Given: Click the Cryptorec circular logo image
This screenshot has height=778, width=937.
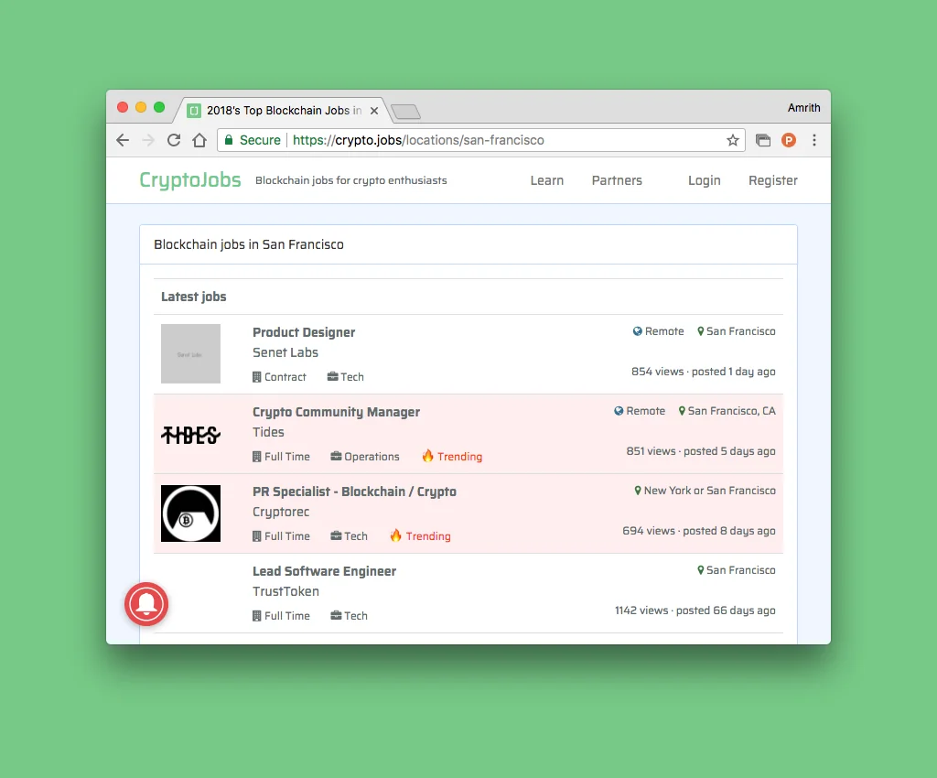Looking at the screenshot, I should pyautogui.click(x=190, y=513).
